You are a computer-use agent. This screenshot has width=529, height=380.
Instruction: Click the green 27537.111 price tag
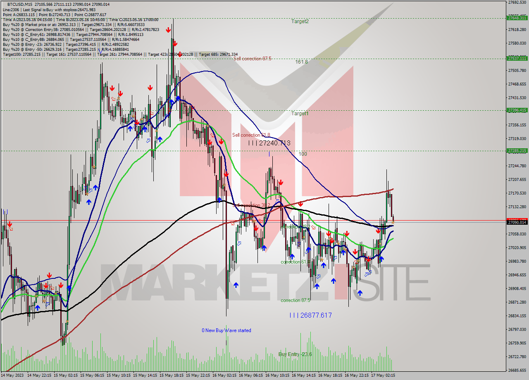pos(517,58)
